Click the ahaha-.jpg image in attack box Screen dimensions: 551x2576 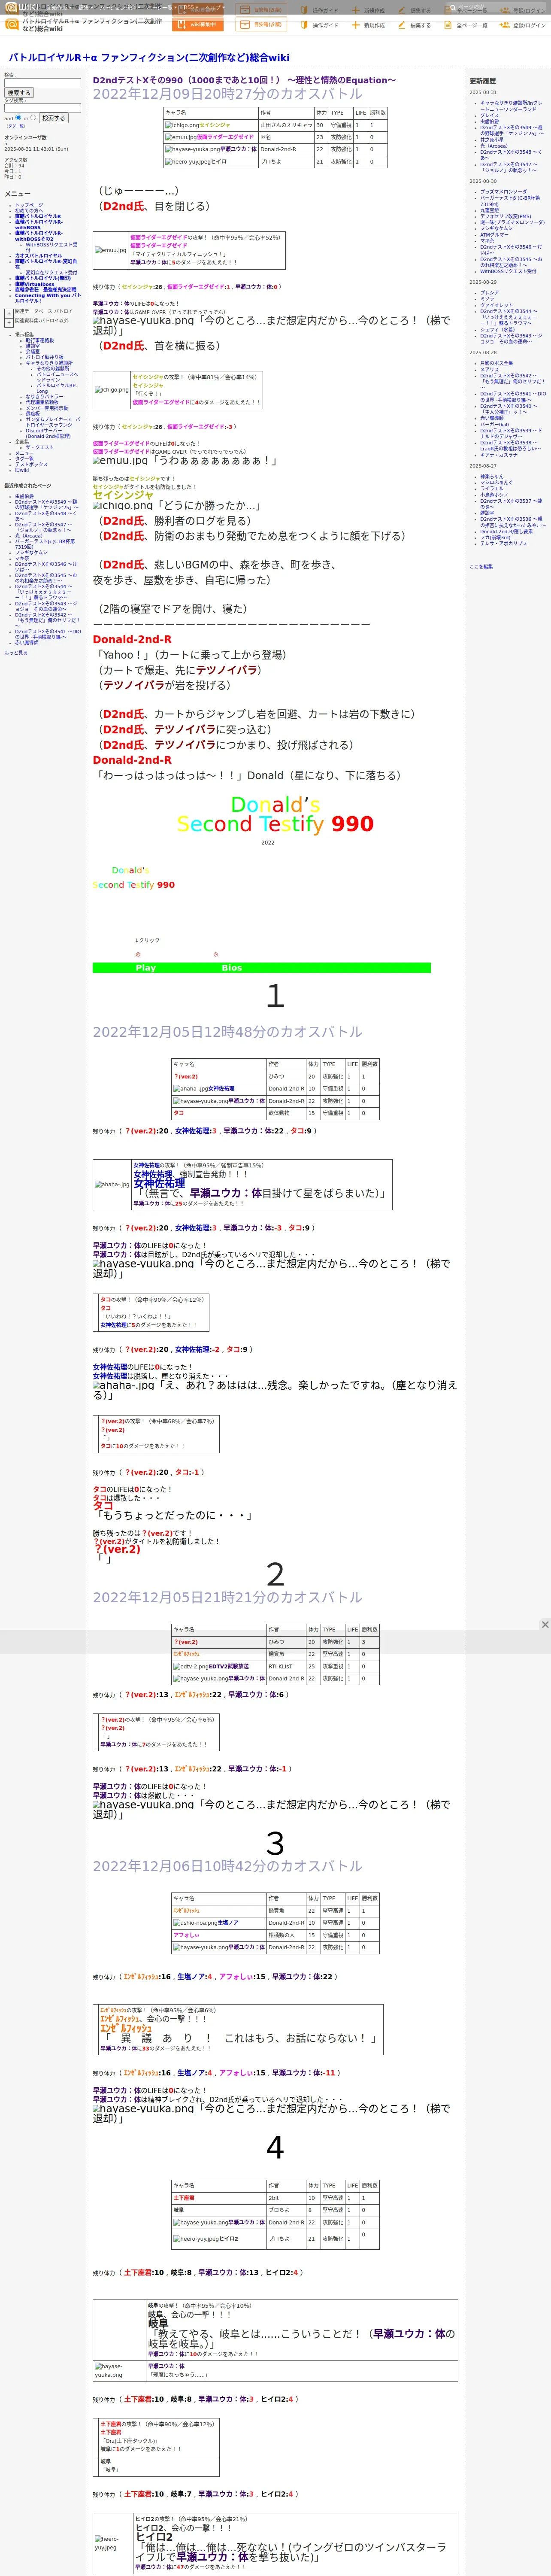[111, 1184]
